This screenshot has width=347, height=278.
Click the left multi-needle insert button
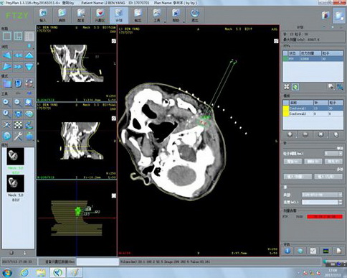tap(298, 177)
